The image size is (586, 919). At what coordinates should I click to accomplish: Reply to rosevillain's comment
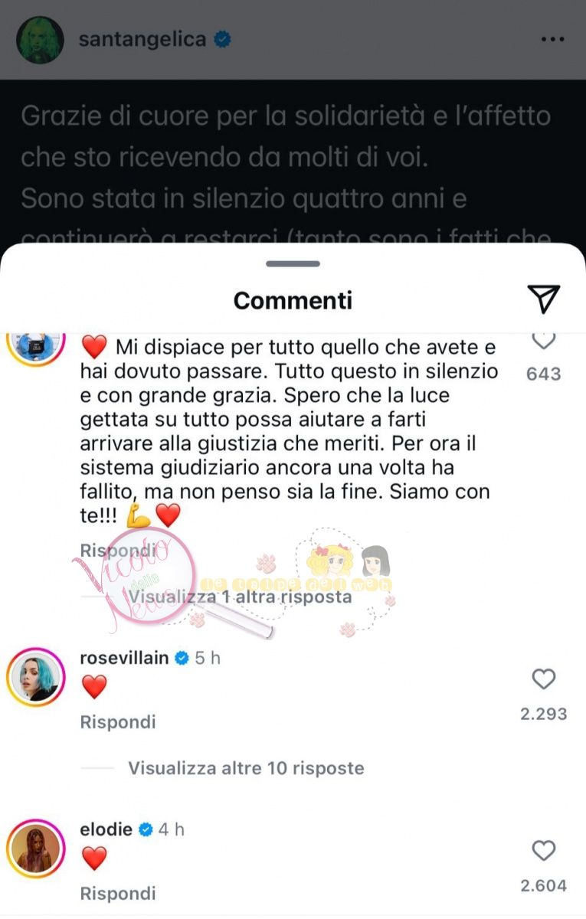(118, 722)
